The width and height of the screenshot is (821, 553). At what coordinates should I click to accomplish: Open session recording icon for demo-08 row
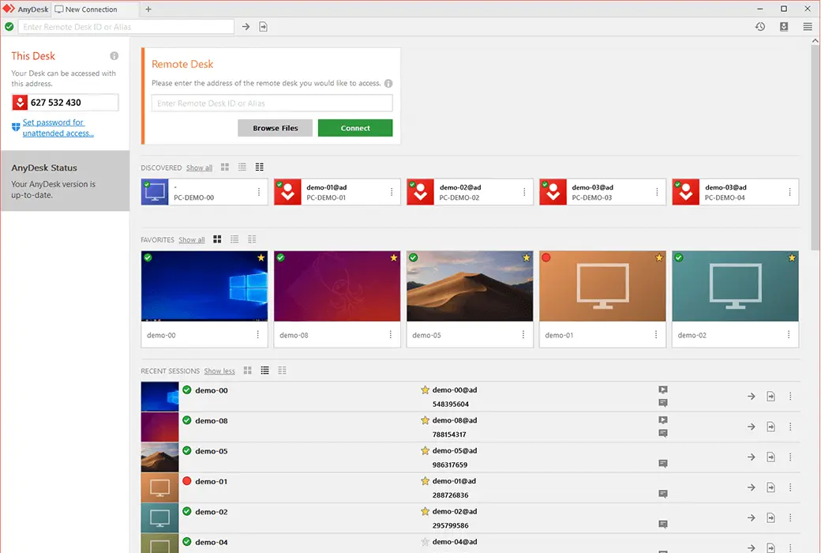point(663,420)
